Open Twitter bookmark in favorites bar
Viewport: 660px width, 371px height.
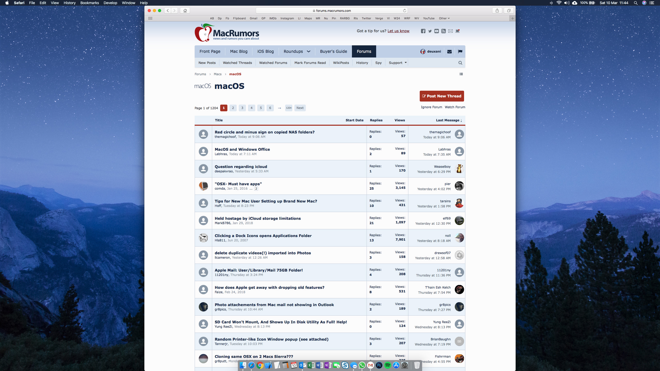(x=366, y=18)
